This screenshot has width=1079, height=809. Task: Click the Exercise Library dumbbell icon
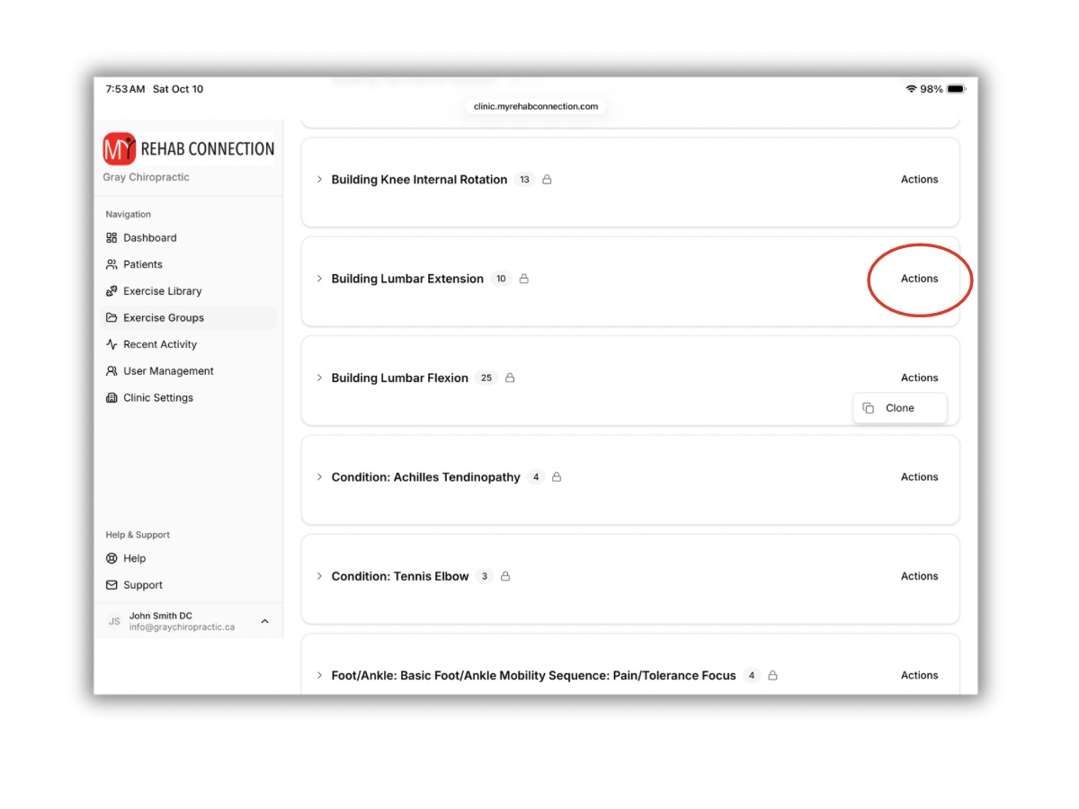pos(111,291)
